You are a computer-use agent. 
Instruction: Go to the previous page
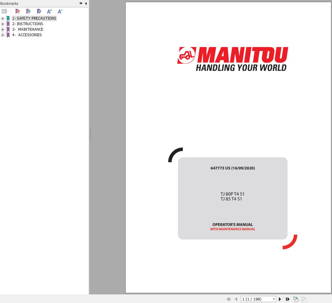pyautogui.click(x=236, y=299)
